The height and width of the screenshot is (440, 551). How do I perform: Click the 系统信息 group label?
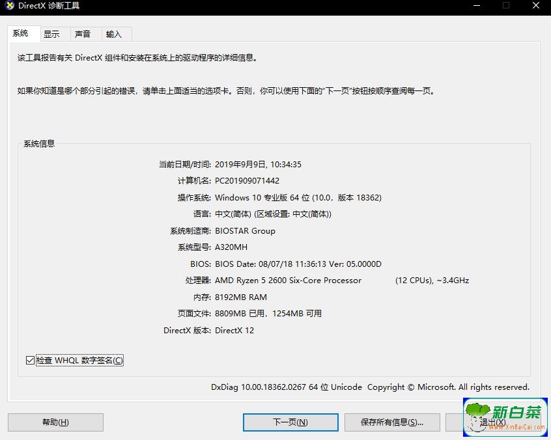(39, 144)
